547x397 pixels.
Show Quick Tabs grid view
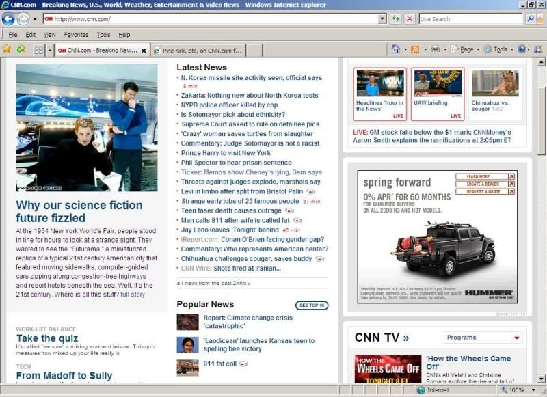(39, 50)
